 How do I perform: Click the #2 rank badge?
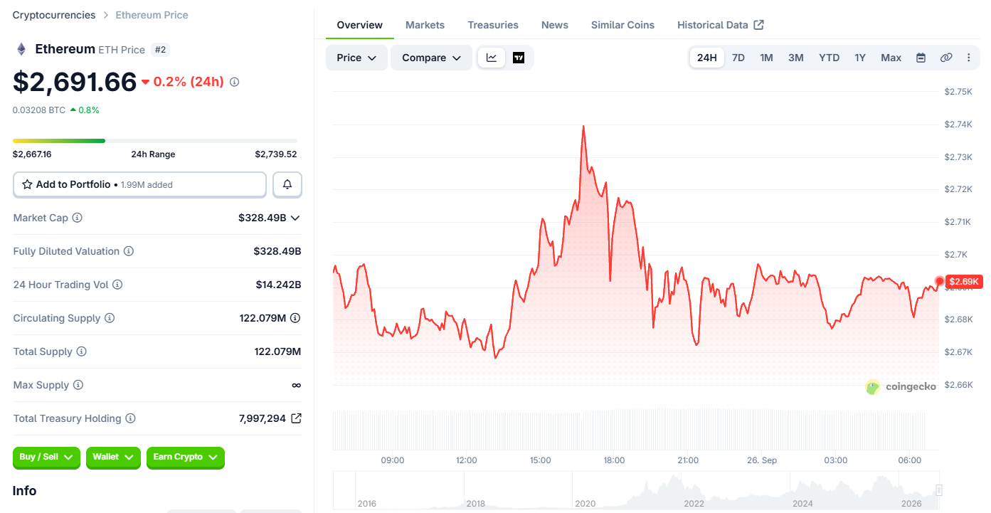tap(160, 50)
